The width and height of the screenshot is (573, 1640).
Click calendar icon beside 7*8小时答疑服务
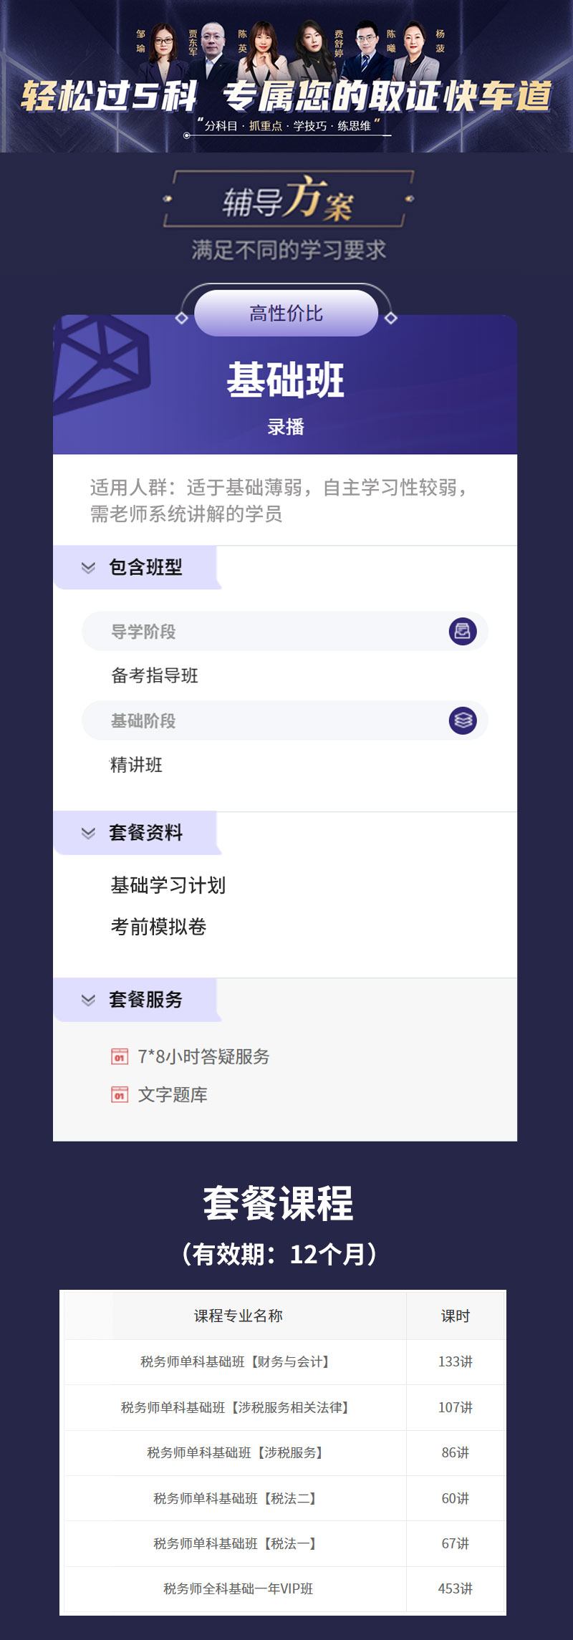(x=120, y=1056)
